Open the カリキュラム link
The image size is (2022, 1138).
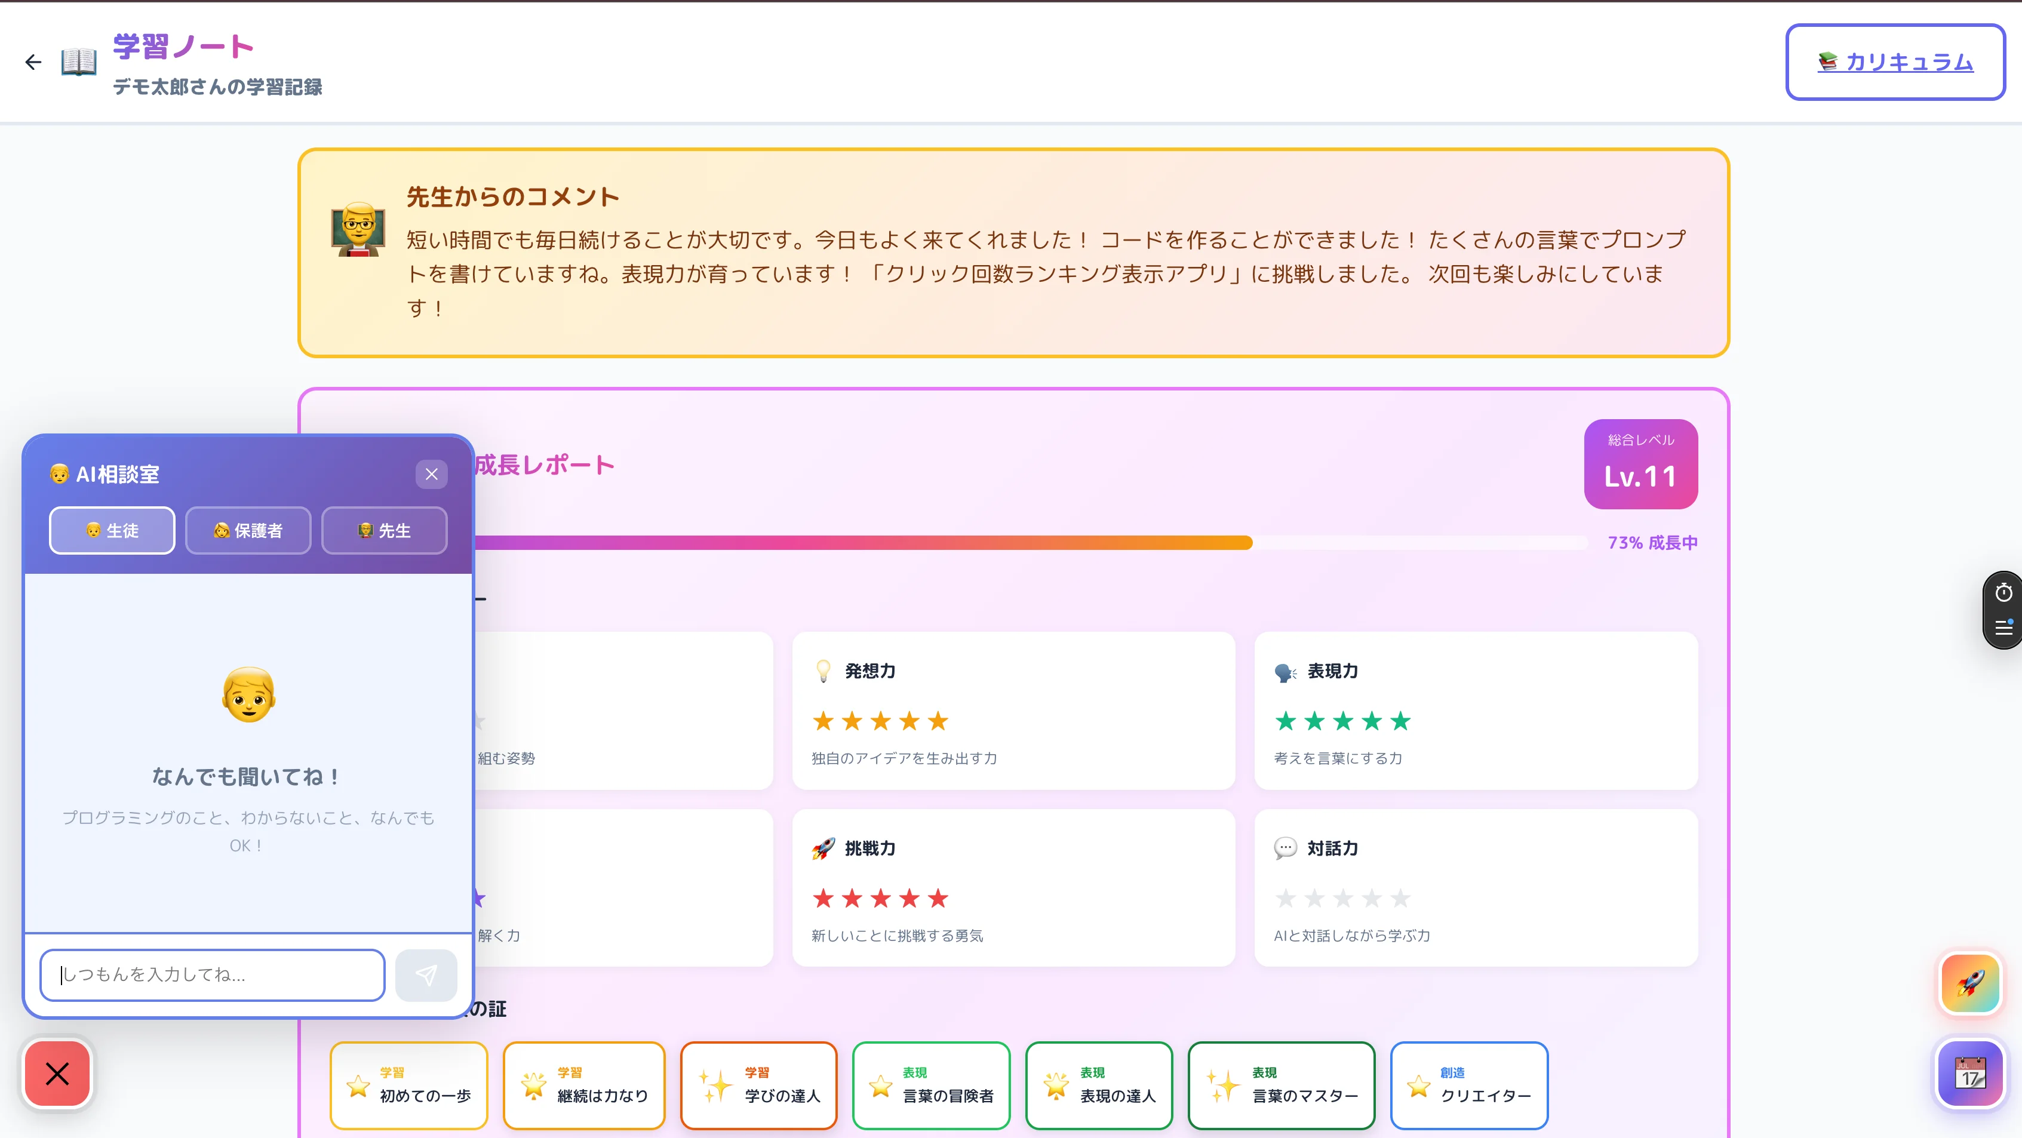(x=1895, y=63)
